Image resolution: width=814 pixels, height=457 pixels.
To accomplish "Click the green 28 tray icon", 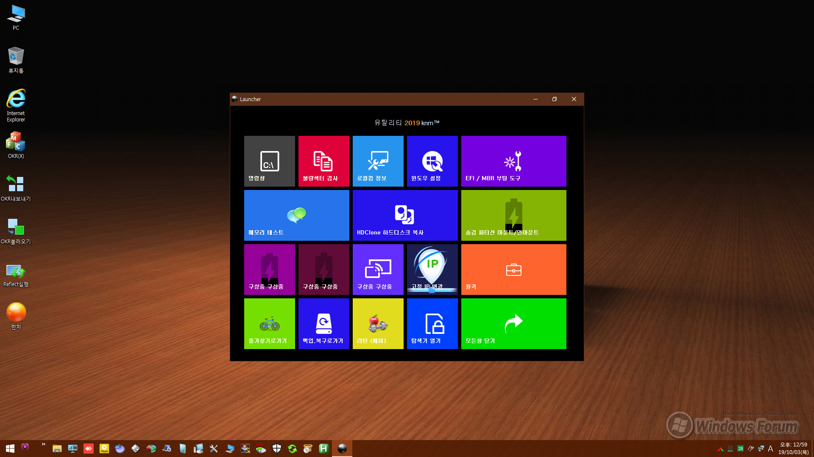I will click(x=740, y=449).
